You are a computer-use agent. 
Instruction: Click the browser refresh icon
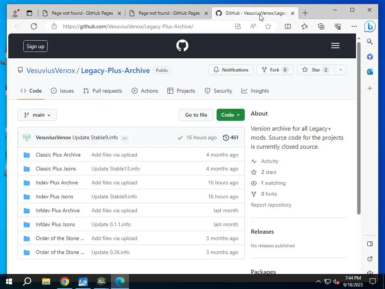[x=34, y=26]
